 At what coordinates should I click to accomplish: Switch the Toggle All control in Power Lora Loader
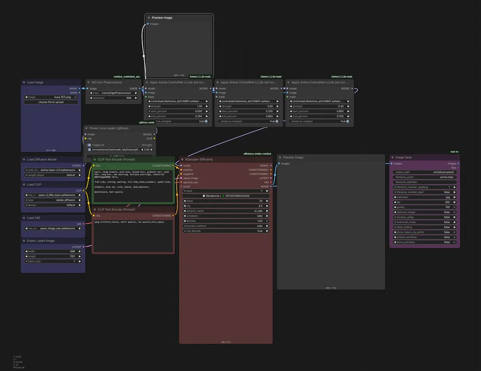[89, 145]
